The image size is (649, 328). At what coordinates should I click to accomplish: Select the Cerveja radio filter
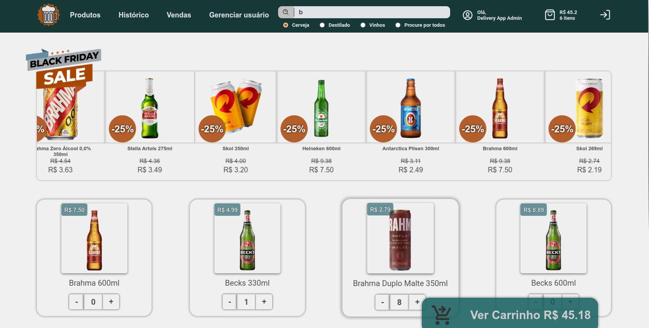click(286, 25)
